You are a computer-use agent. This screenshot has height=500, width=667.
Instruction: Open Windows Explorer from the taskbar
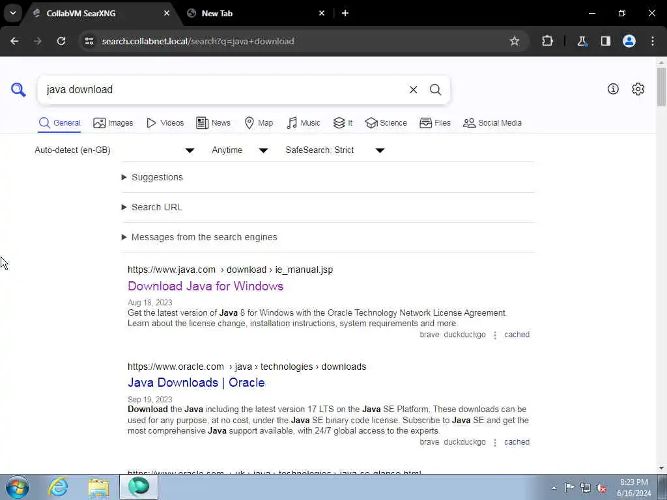coord(99,487)
